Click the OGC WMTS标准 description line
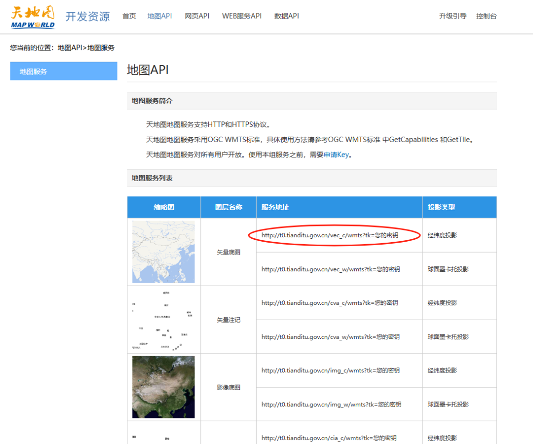 point(309,140)
